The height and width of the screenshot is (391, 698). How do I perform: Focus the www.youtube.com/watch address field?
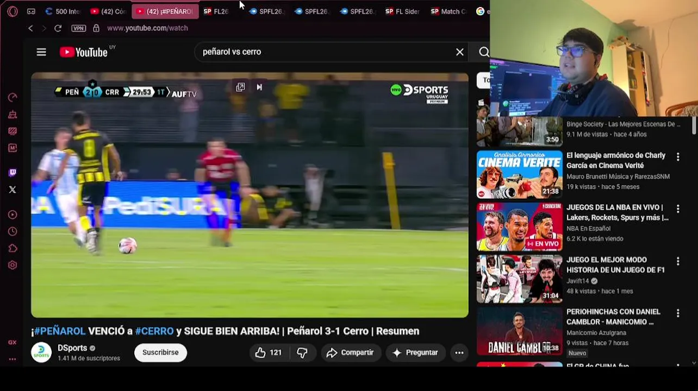[x=147, y=28]
